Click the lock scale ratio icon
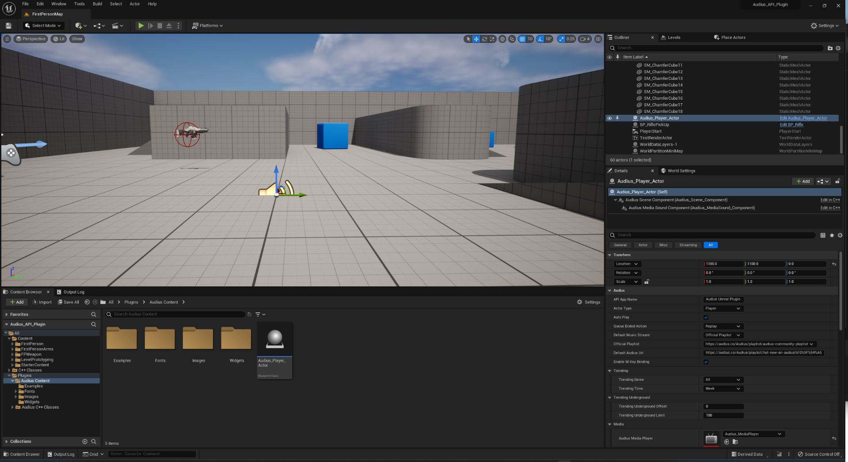The width and height of the screenshot is (848, 462). click(647, 282)
